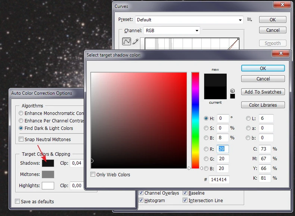Select the curve point editing tool
Screen dimensions: 295x216
[127, 42]
